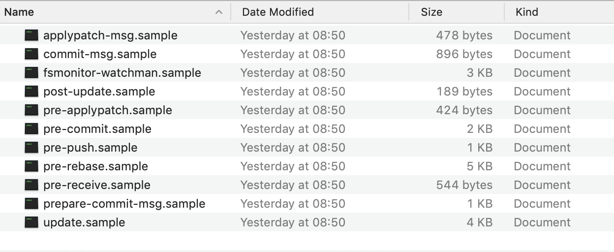Sort by the Kind column header
Screen dimensions: 614x252
pos(526,12)
